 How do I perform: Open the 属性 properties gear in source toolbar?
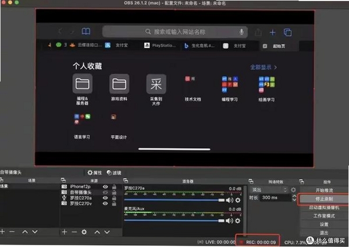95,172
